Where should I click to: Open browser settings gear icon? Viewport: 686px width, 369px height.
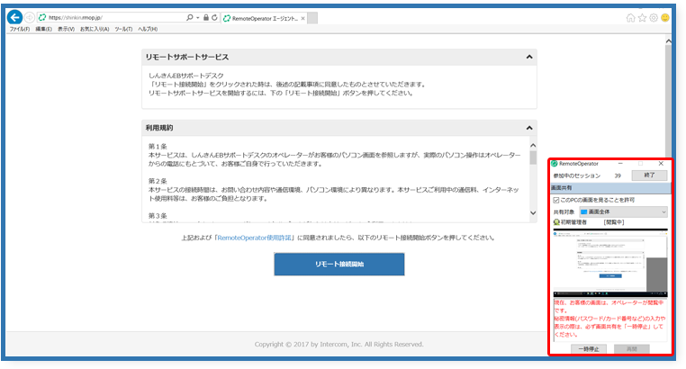coord(654,18)
